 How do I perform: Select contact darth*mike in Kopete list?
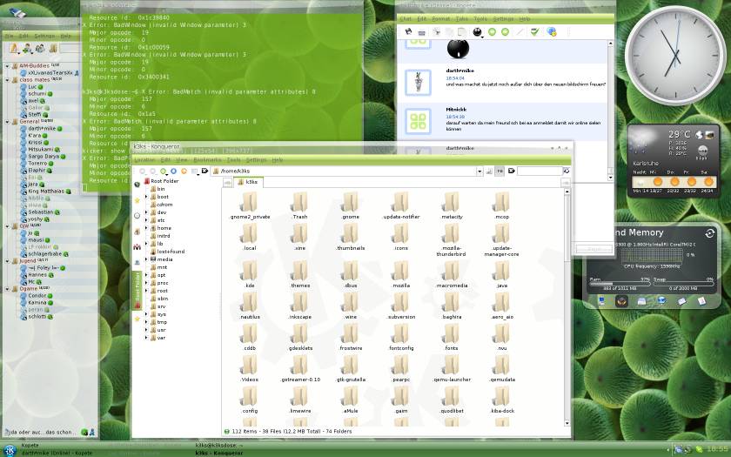coord(42,129)
